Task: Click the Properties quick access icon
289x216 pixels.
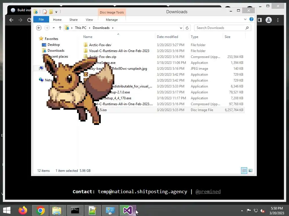Action: (x=45, y=12)
